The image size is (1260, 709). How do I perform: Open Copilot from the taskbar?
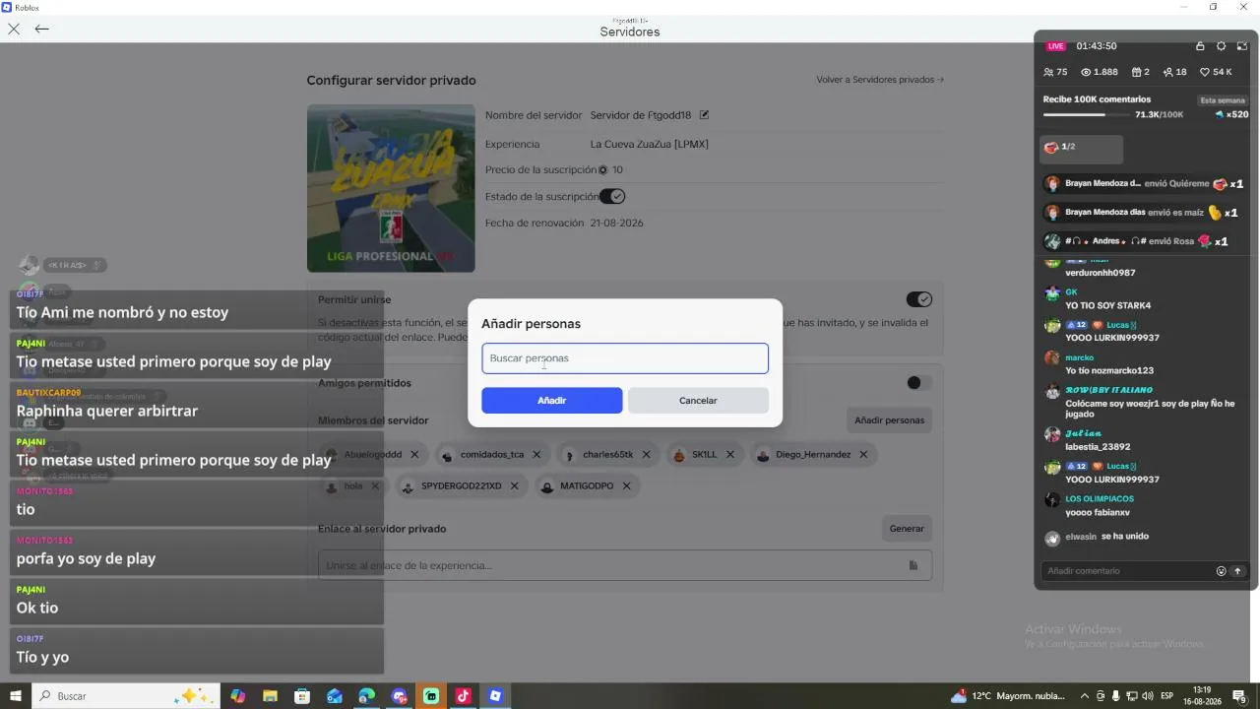pos(237,696)
